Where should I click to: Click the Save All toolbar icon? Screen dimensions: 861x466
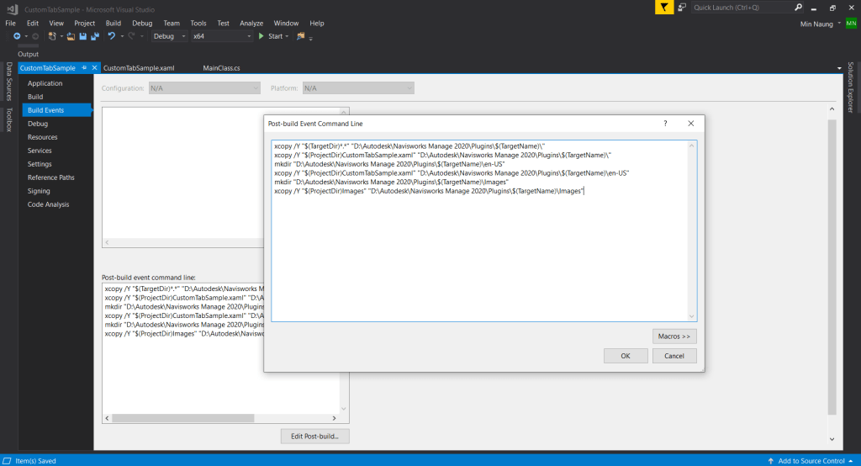(94, 36)
